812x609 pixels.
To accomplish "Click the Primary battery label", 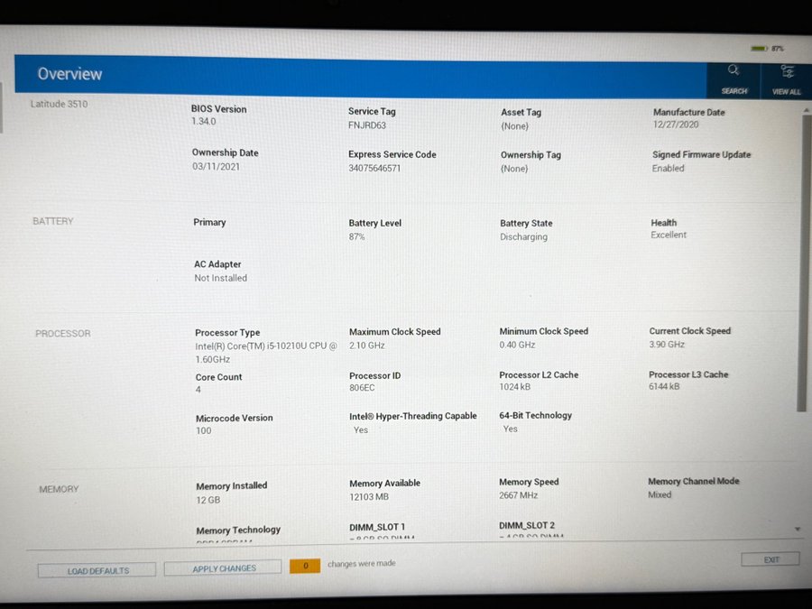I will tap(209, 222).
